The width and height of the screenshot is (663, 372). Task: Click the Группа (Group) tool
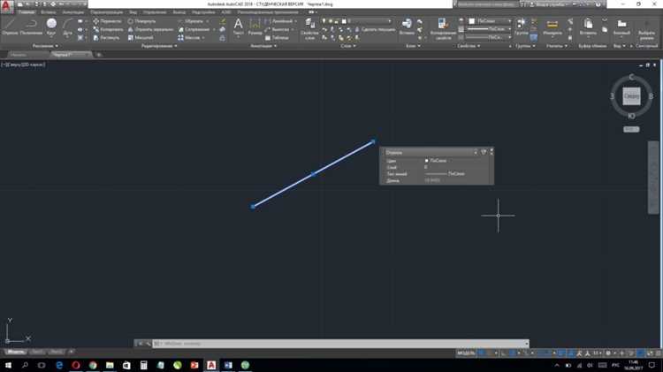[521, 27]
